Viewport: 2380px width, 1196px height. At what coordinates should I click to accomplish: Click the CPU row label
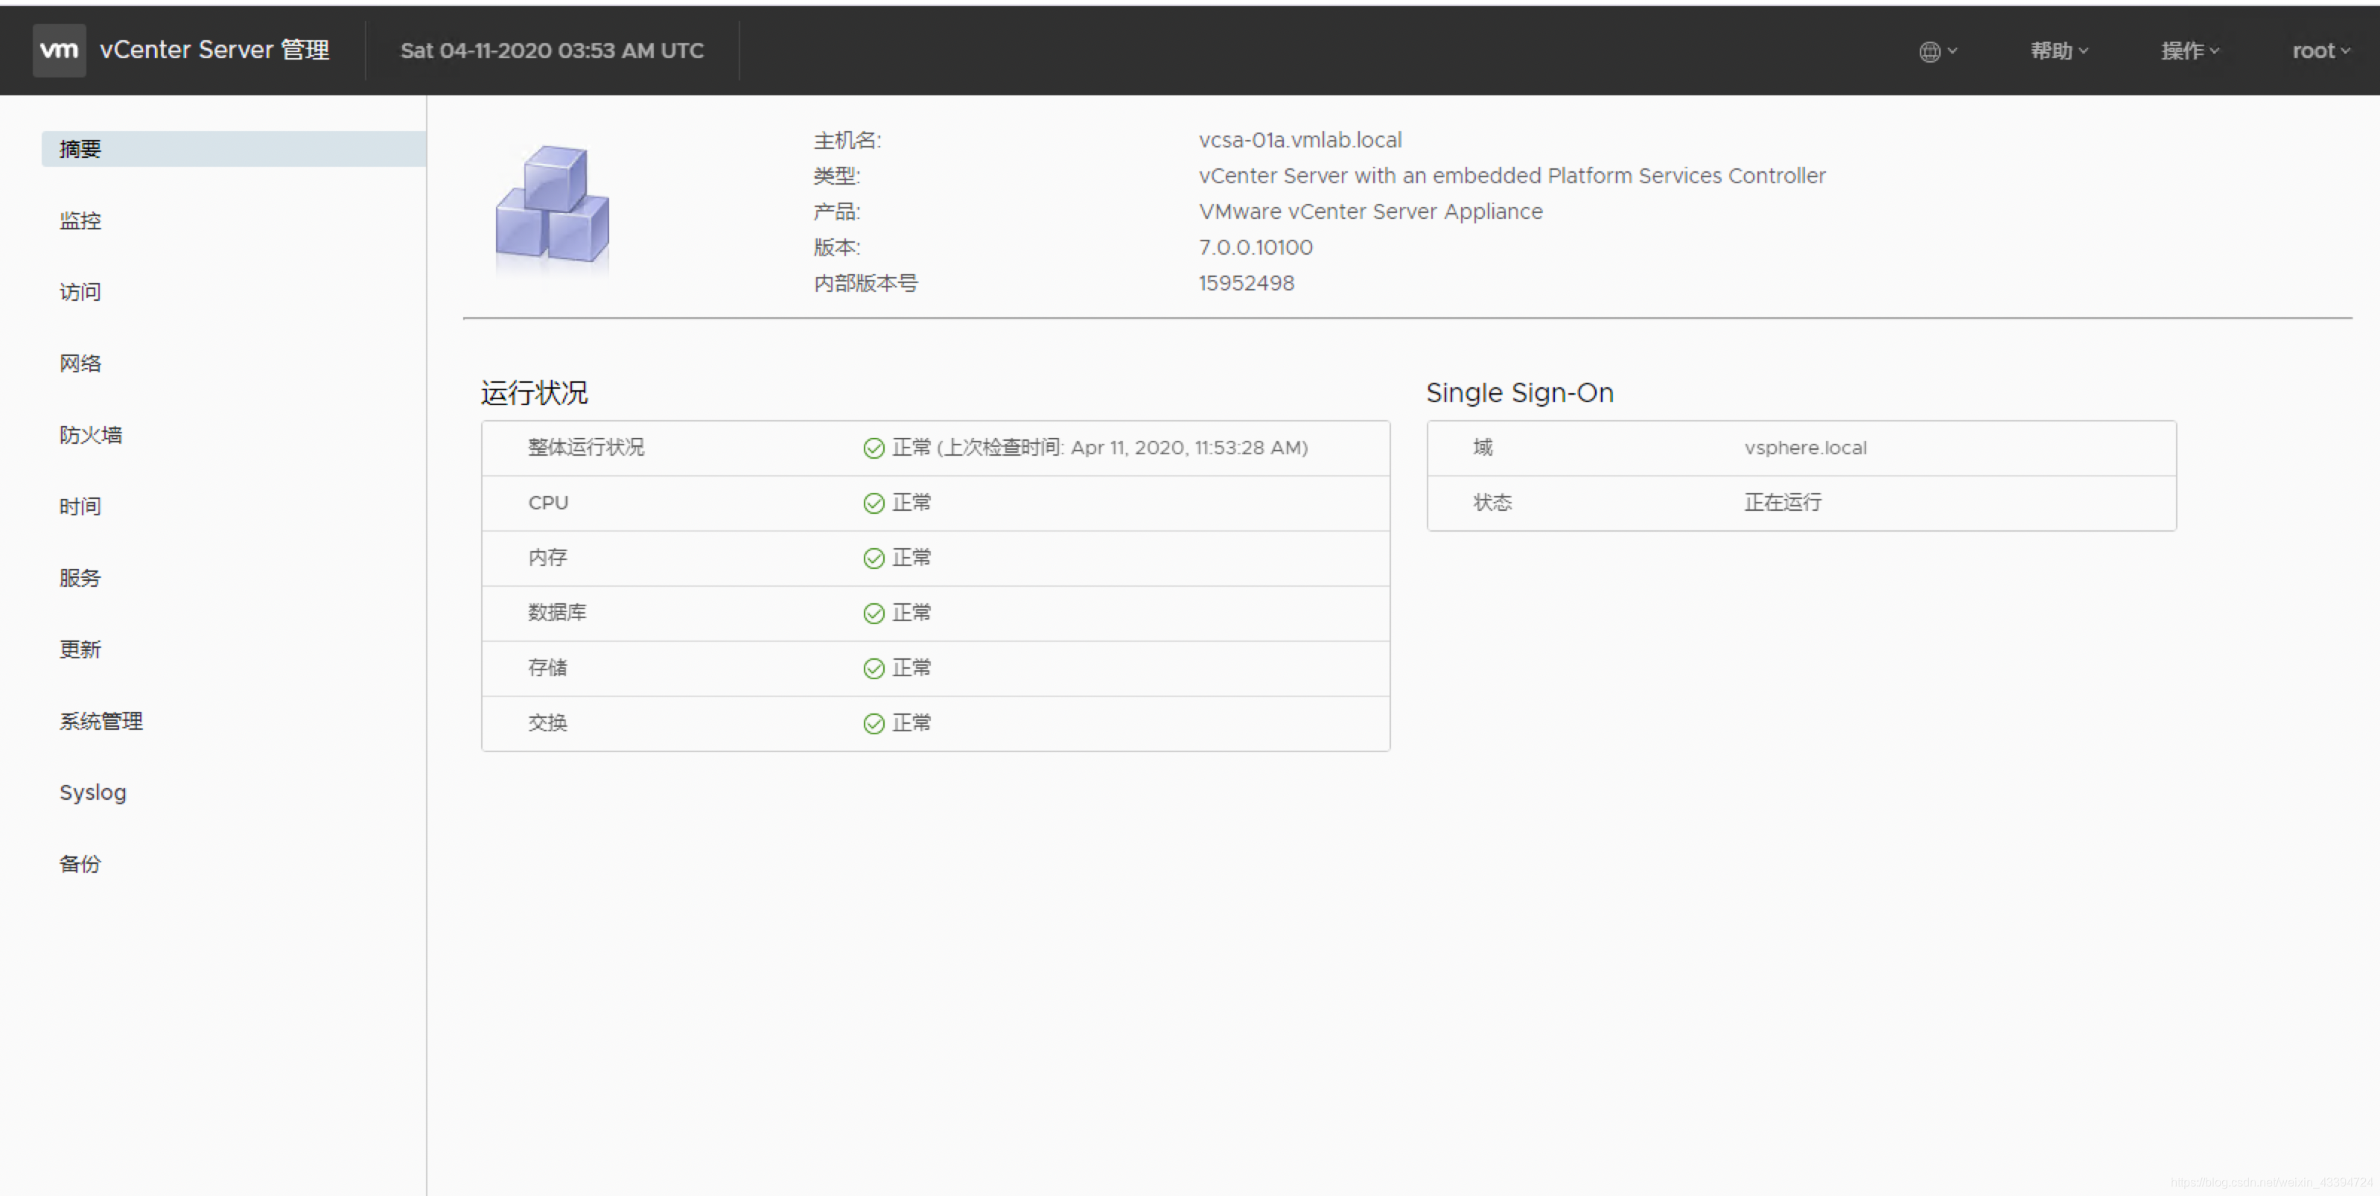[x=548, y=503]
